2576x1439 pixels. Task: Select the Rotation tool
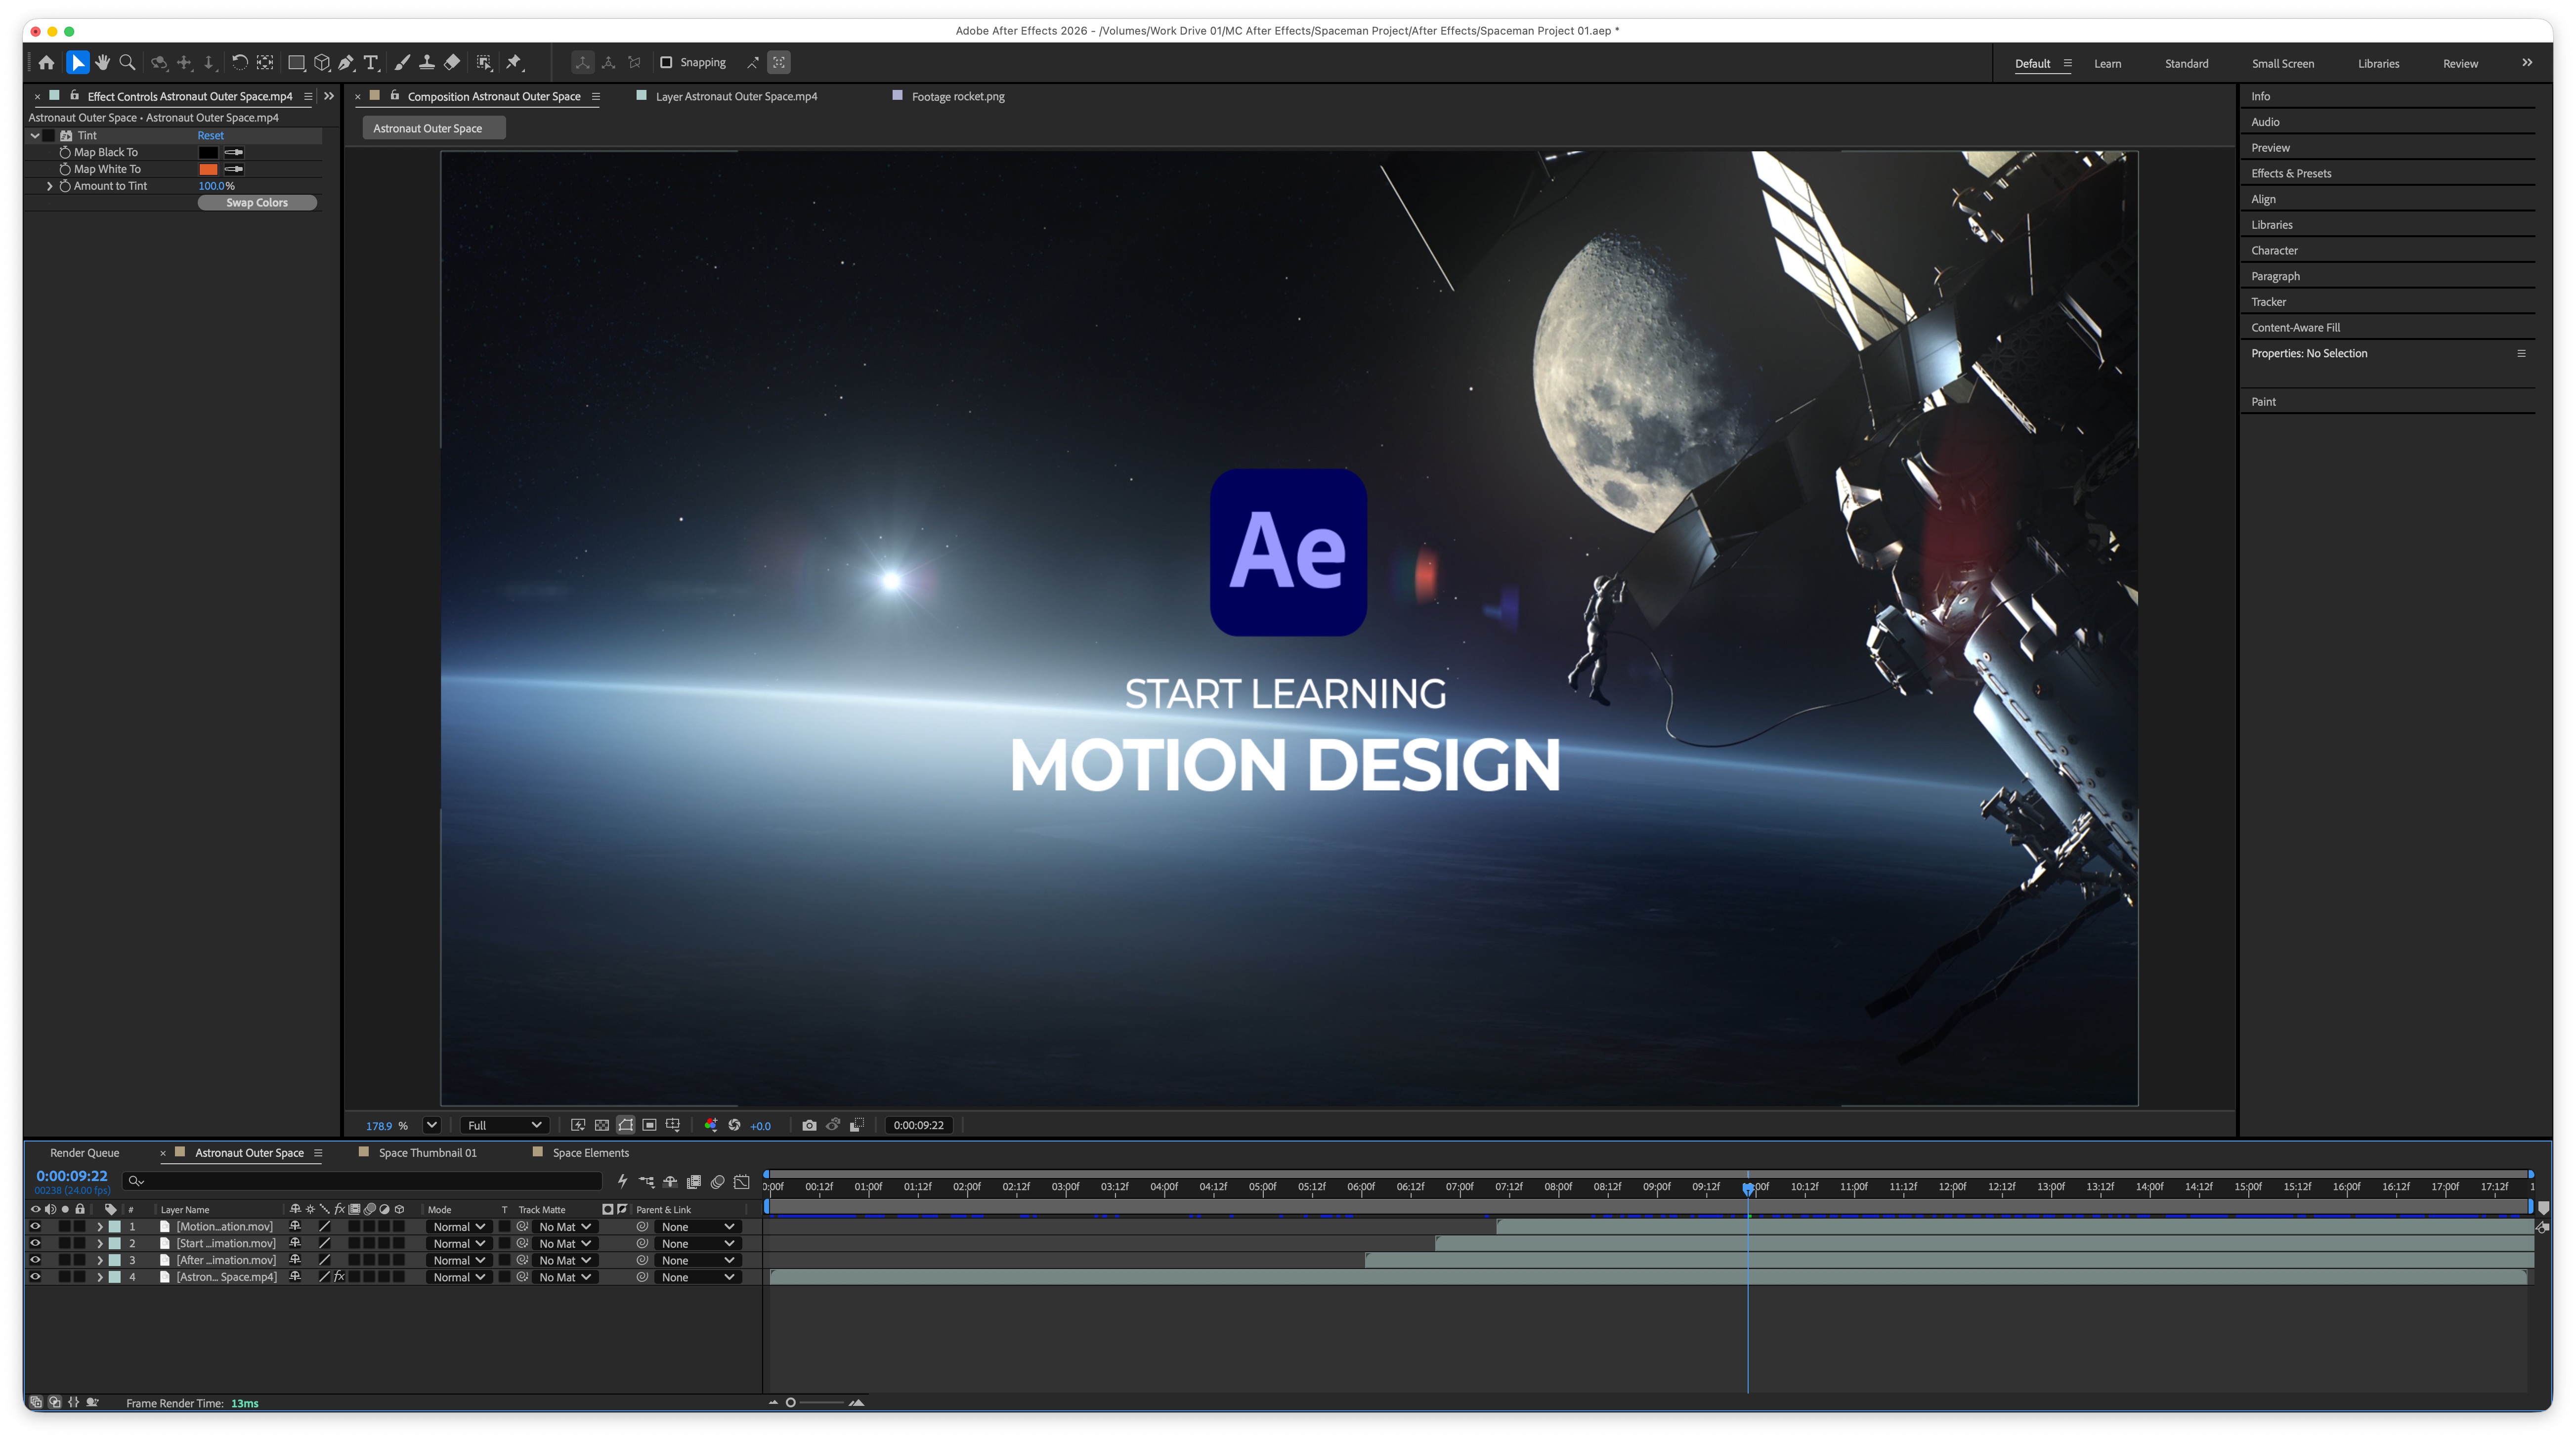coord(240,63)
